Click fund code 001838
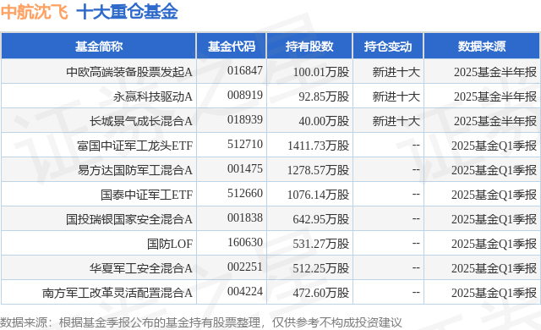This screenshot has width=541, height=330. tap(245, 217)
